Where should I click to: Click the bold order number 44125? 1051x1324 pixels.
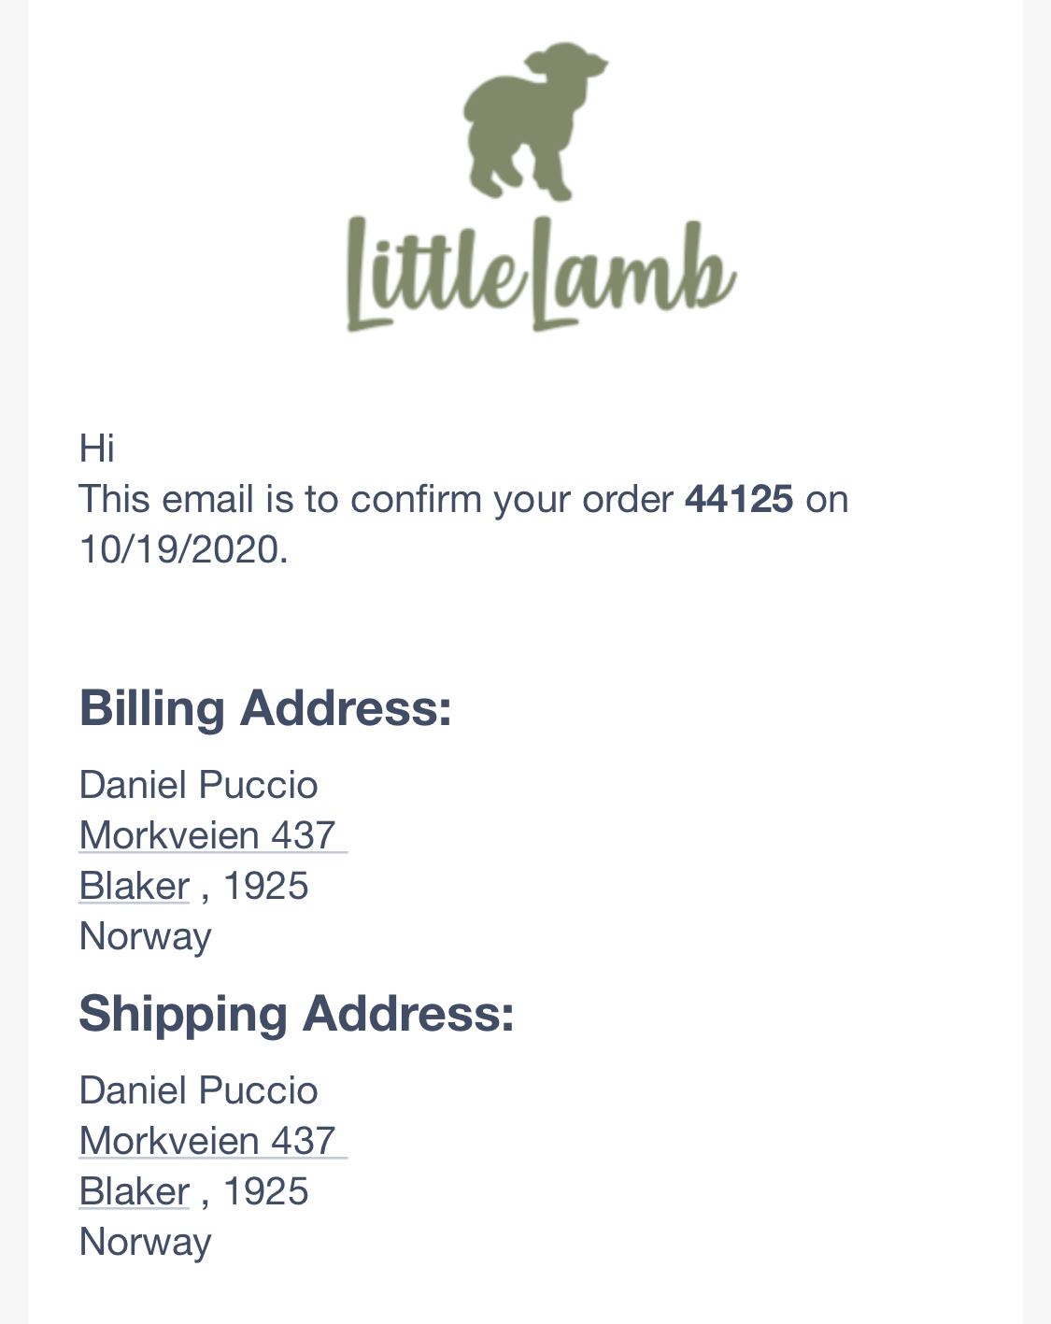coord(739,499)
